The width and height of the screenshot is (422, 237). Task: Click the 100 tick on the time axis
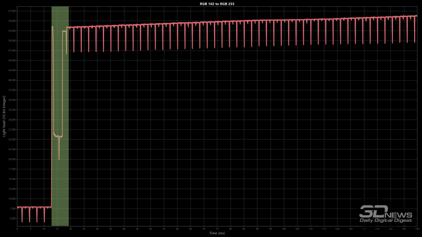click(x=283, y=229)
